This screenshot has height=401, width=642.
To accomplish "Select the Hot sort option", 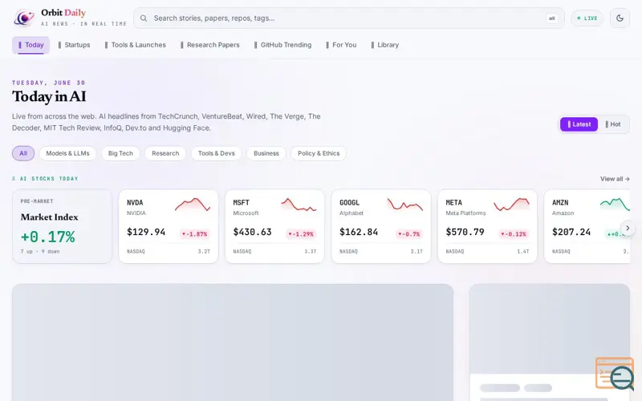I will pyautogui.click(x=613, y=124).
